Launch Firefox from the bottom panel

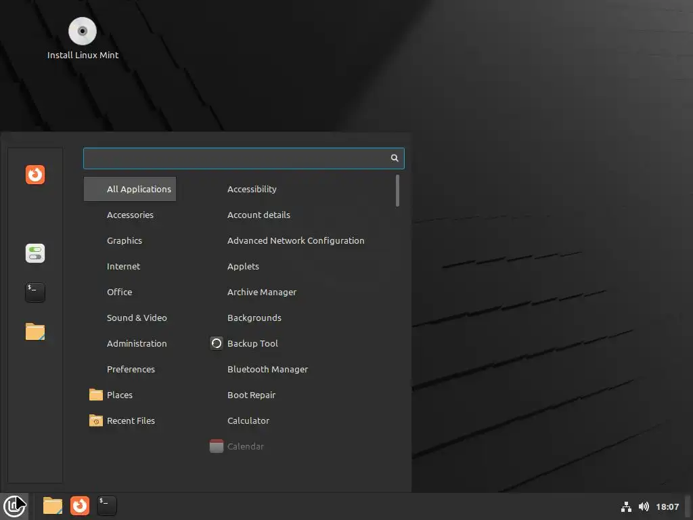[x=80, y=506]
